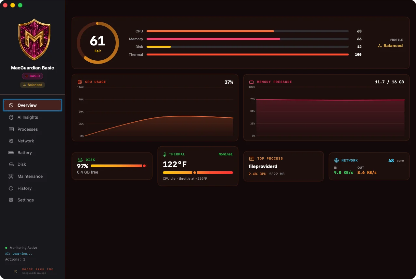Click the macguardian.app link
Screen dimensions: 416x279
tap(34, 273)
